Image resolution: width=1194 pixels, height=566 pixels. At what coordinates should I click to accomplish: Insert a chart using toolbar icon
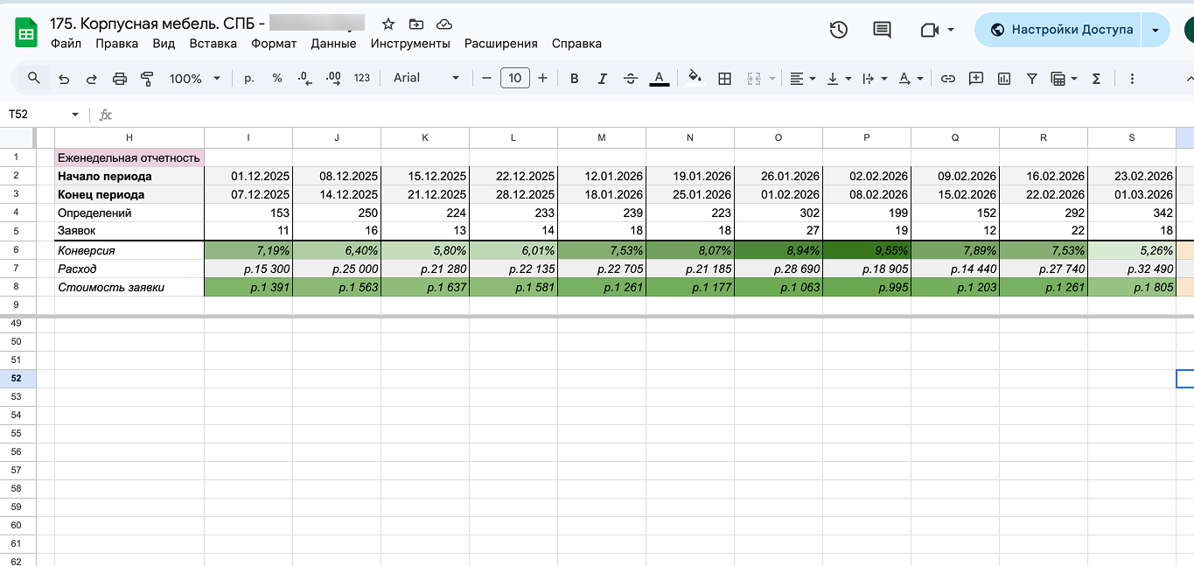1004,79
